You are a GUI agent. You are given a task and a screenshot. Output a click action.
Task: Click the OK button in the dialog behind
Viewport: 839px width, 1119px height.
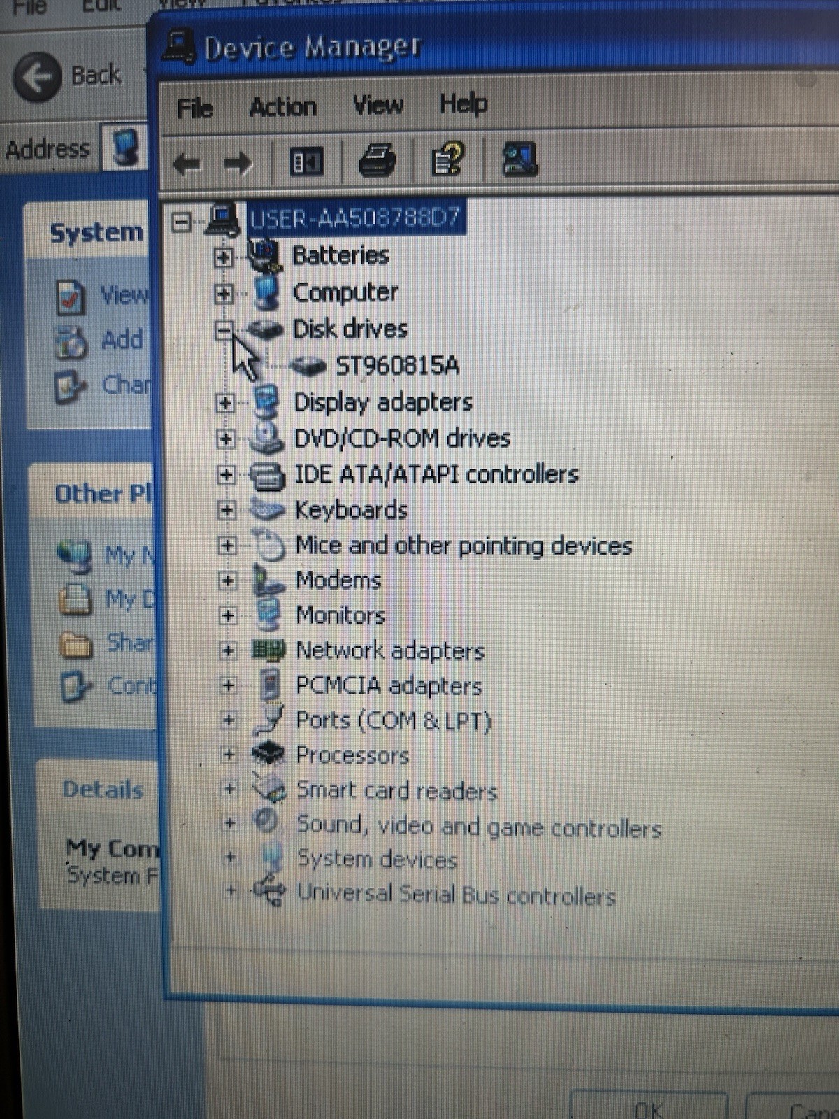(648, 1109)
